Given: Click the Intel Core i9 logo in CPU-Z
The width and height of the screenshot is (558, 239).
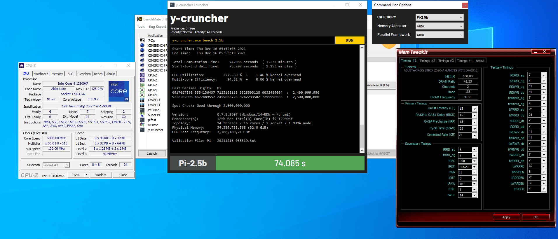Looking at the screenshot, I should (119, 91).
